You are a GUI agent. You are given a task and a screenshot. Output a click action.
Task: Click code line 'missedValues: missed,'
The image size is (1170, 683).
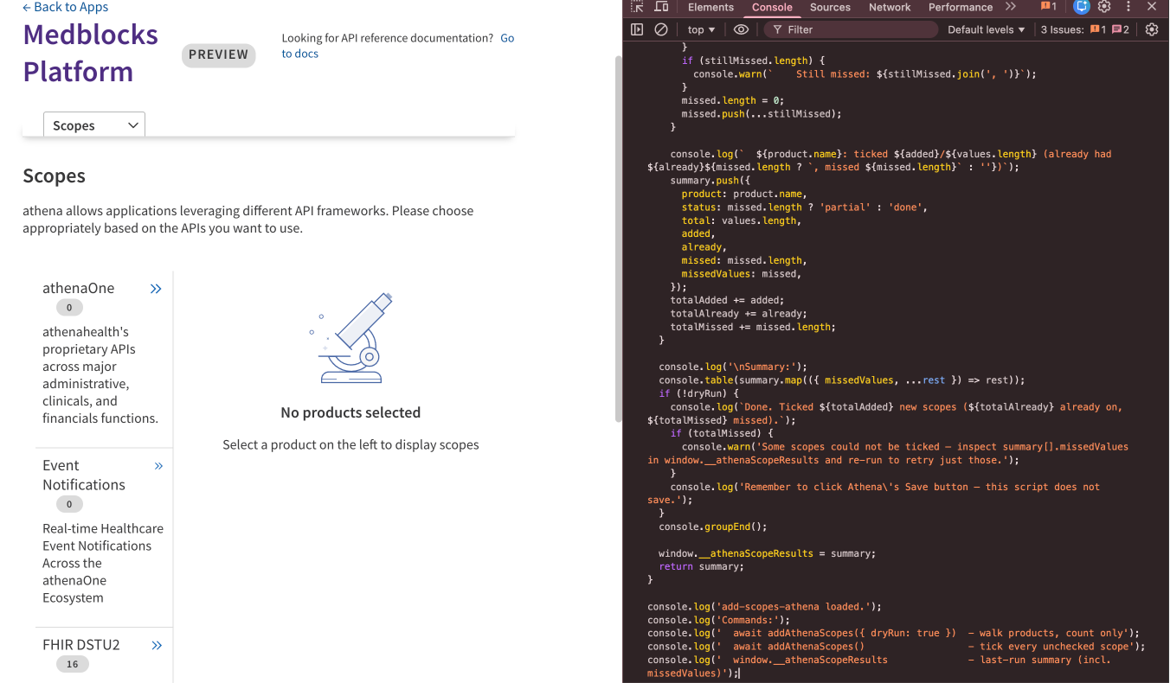pos(742,274)
